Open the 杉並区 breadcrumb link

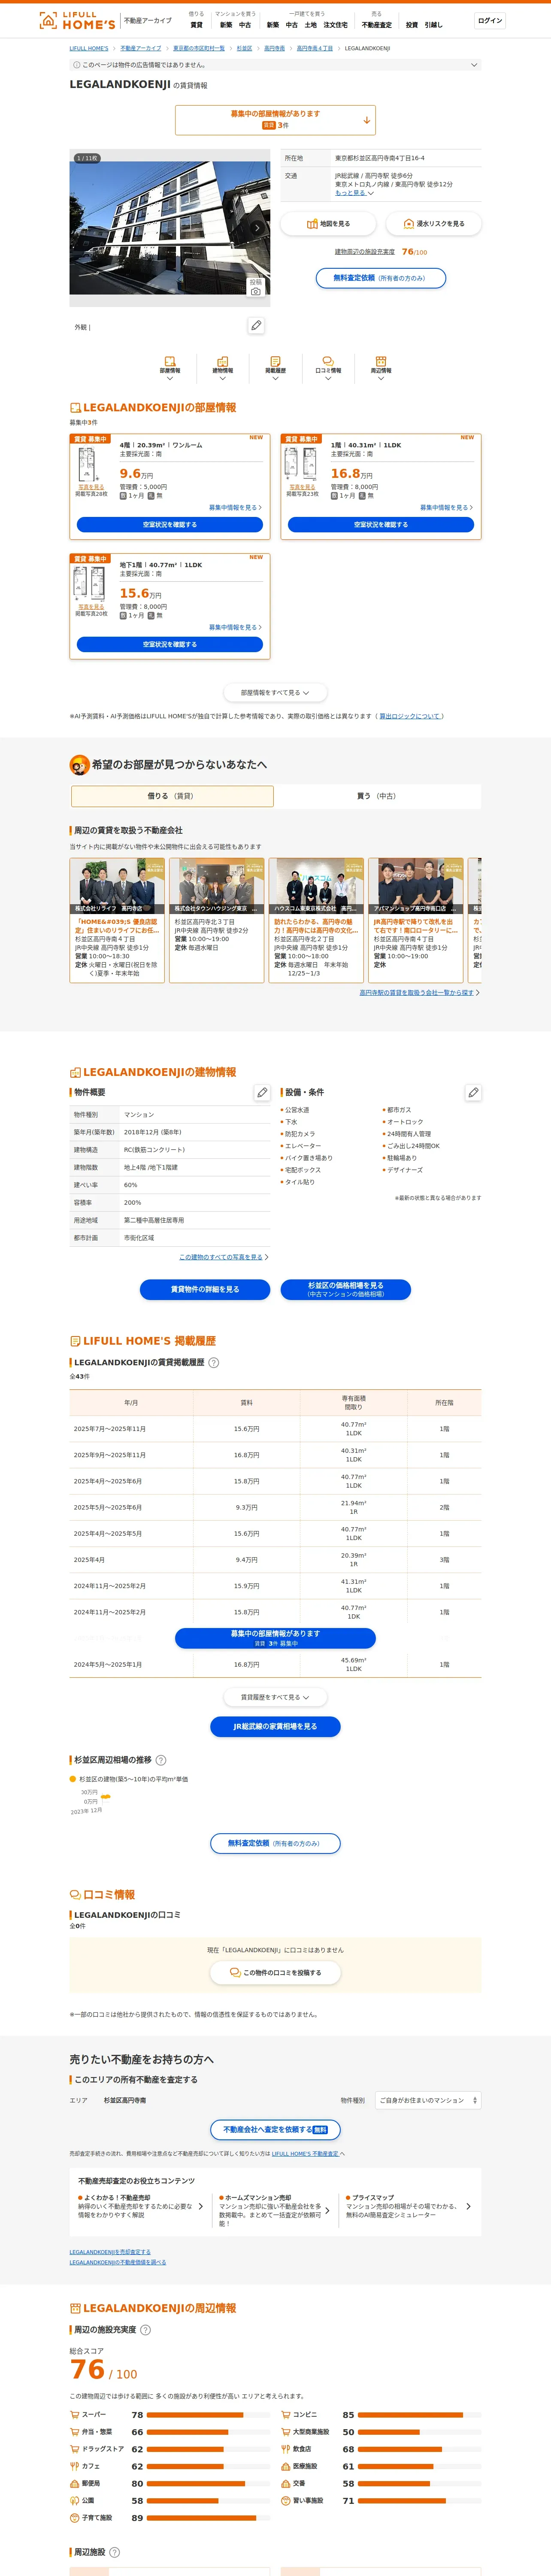[x=244, y=48]
